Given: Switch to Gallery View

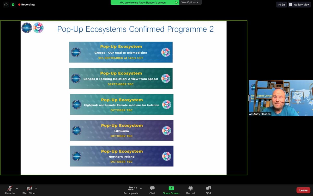Looking at the screenshot, I should [299, 4].
